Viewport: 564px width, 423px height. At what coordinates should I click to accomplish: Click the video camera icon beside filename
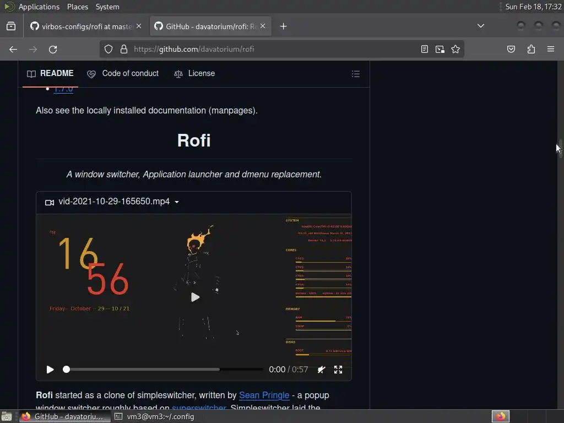(50, 203)
